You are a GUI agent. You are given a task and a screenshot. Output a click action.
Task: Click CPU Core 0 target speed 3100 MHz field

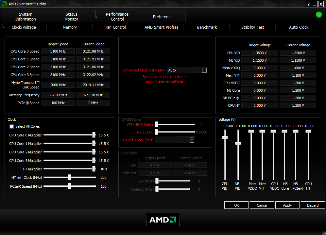click(x=58, y=51)
